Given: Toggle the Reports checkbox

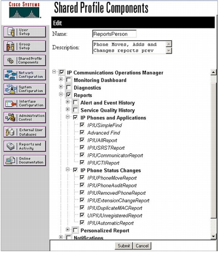Looking at the screenshot, I should point(68,95).
